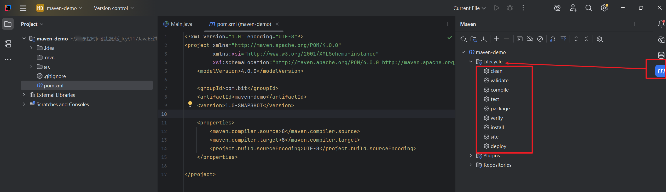
Task: Expand External Libraries node
Action: [24, 95]
